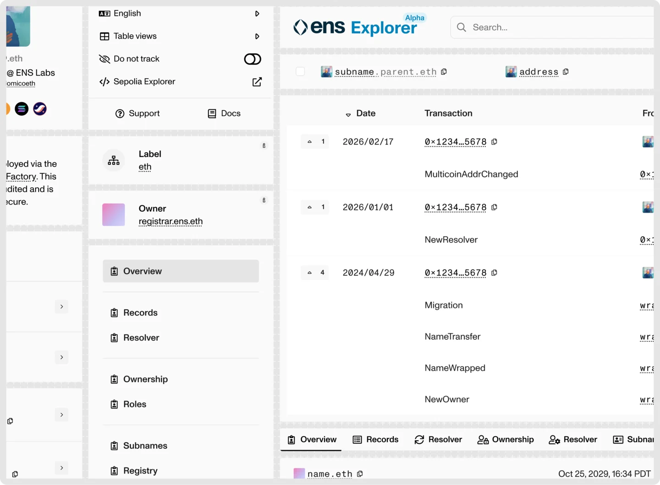Copy the address next to the avatar

coord(566,71)
